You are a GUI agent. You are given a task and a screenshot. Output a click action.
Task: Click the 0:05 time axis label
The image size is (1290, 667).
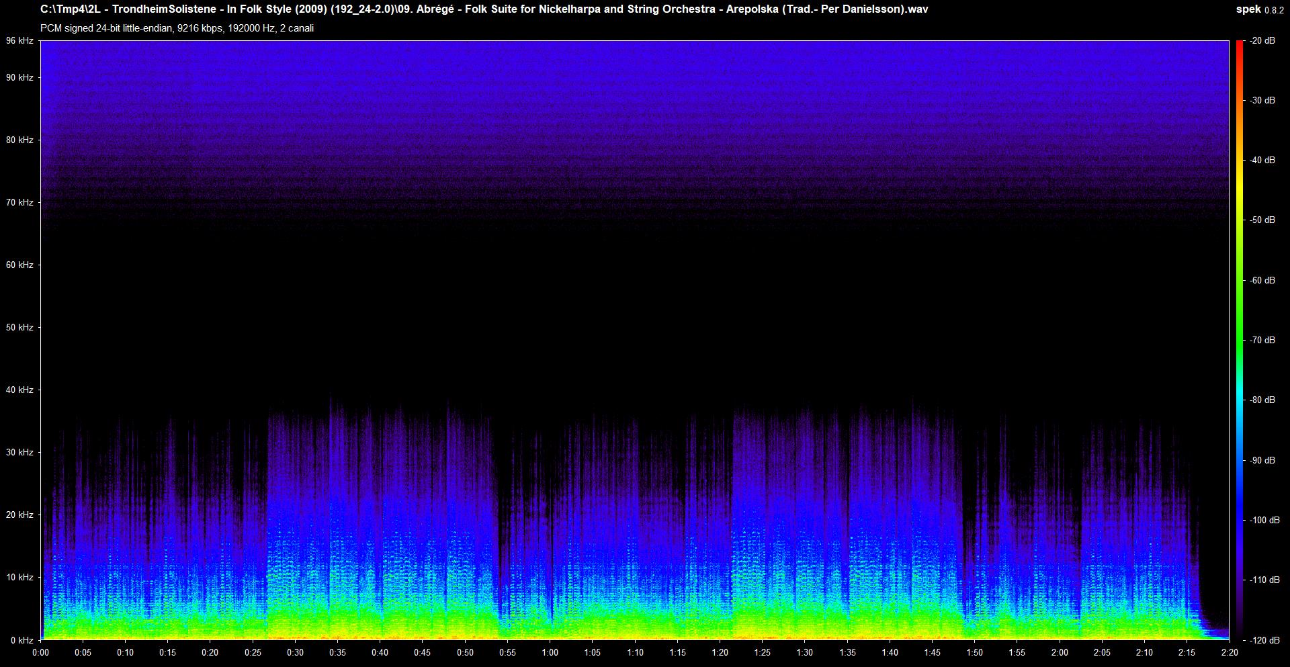pos(83,653)
